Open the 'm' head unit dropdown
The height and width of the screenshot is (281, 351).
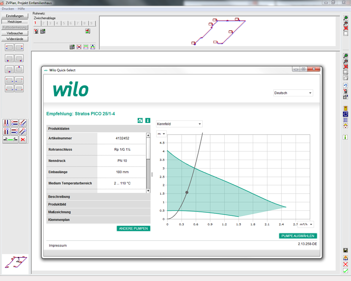point(161,134)
